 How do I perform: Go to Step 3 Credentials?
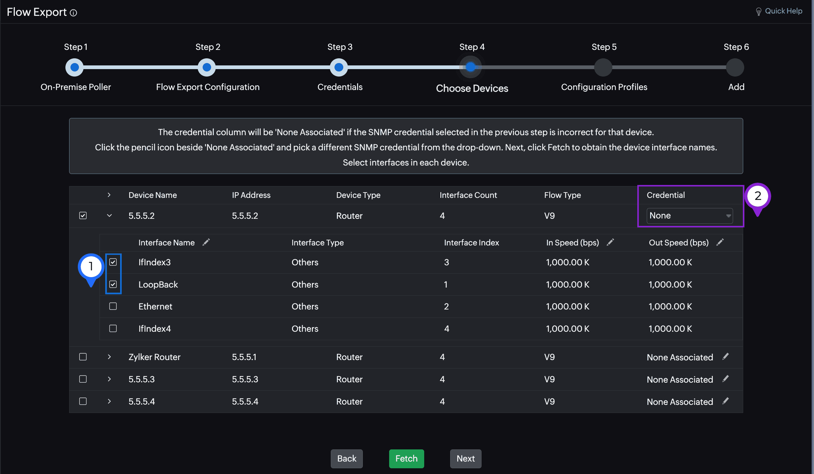point(339,67)
